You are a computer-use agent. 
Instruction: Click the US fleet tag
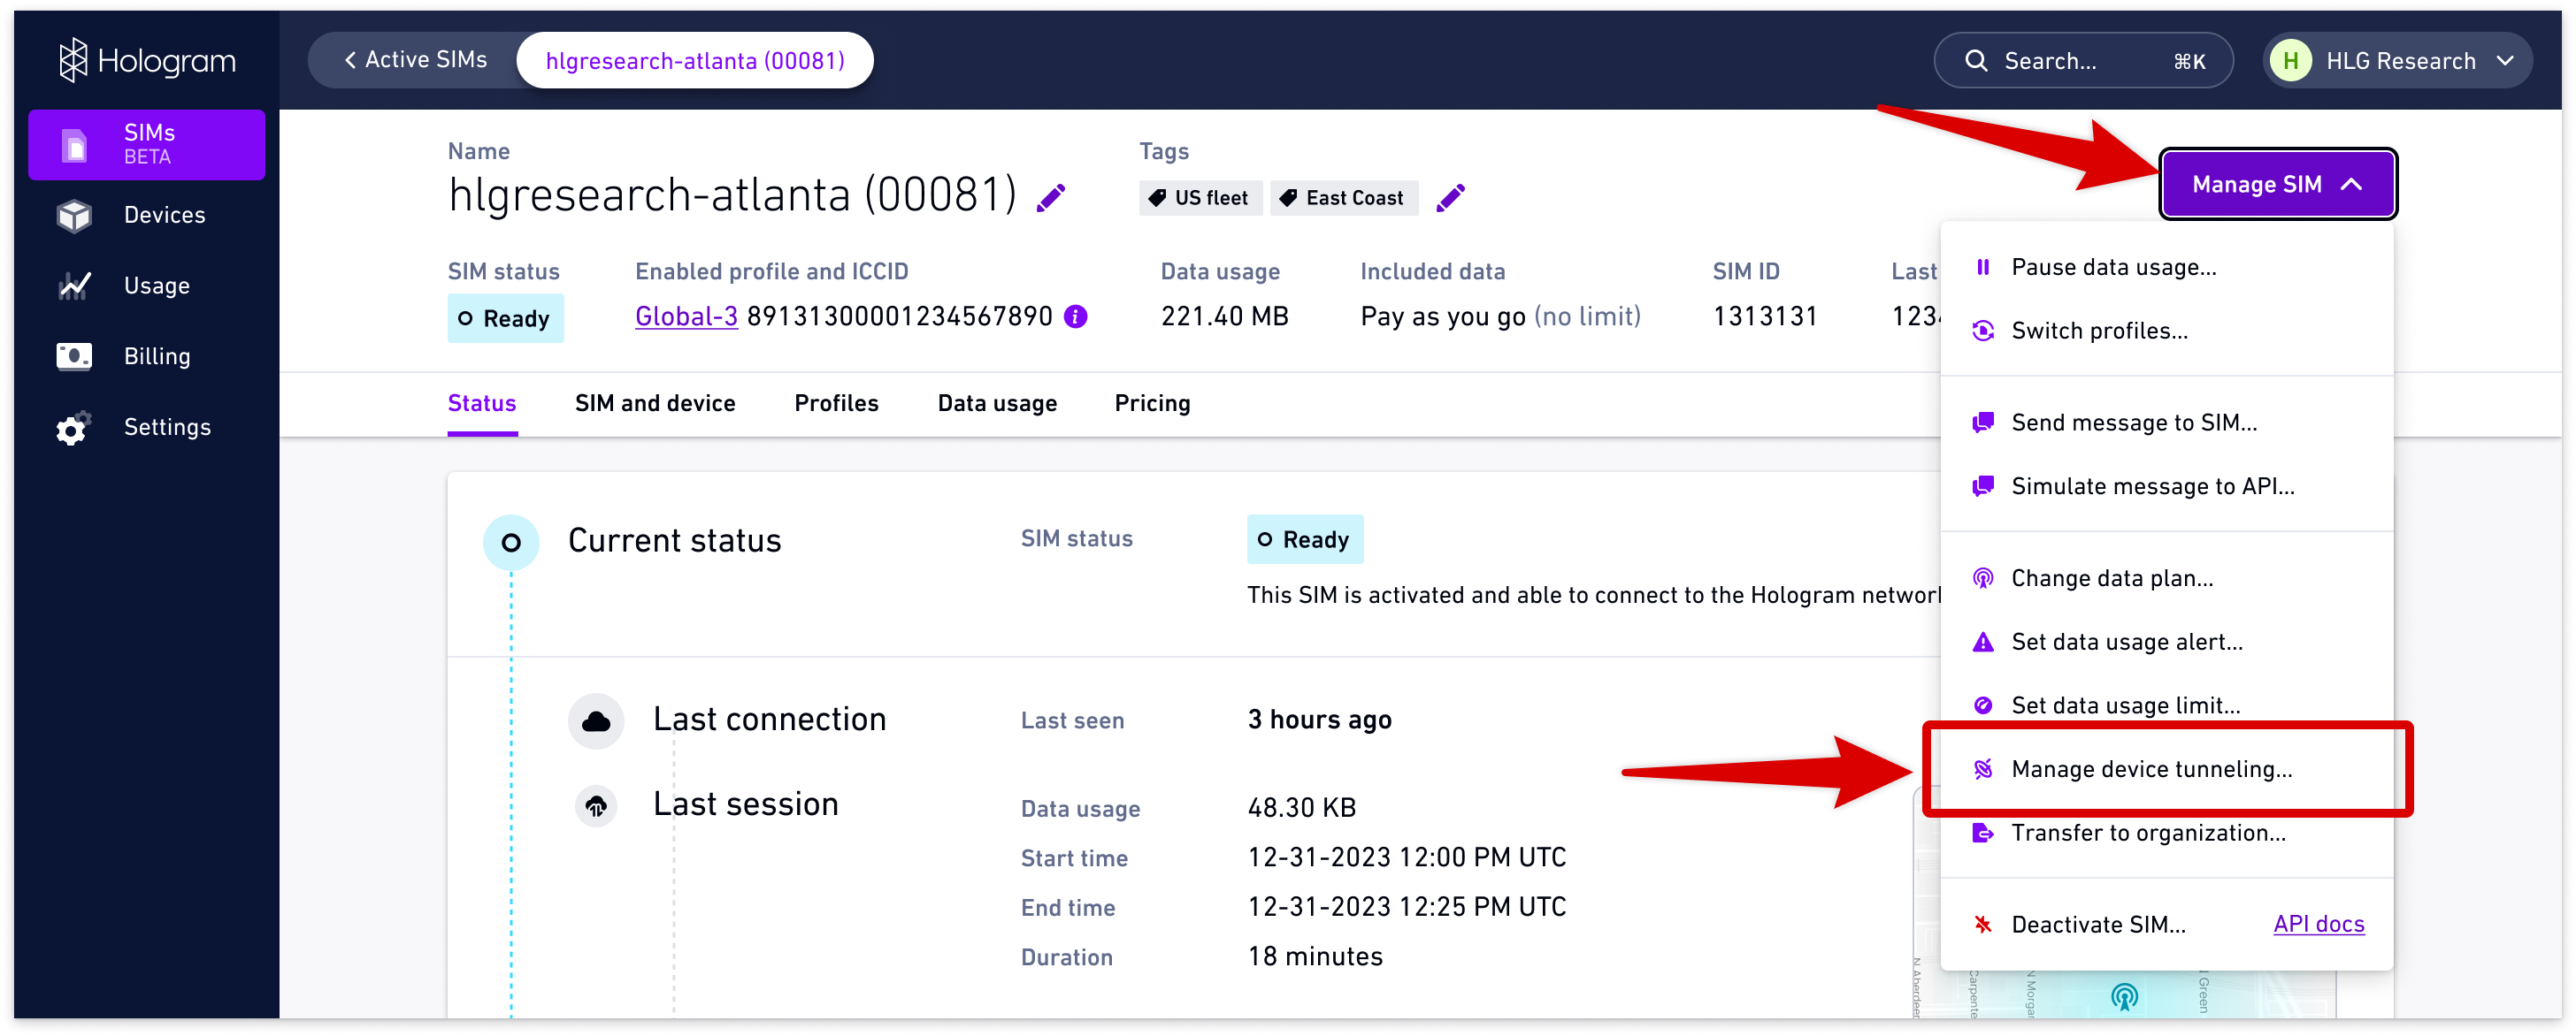pyautogui.click(x=1200, y=198)
